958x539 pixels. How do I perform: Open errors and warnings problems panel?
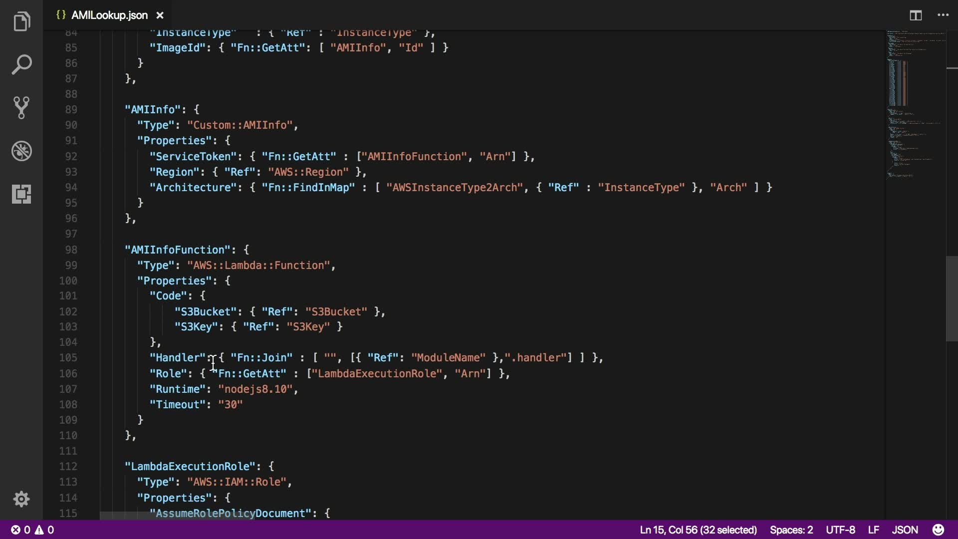point(33,530)
